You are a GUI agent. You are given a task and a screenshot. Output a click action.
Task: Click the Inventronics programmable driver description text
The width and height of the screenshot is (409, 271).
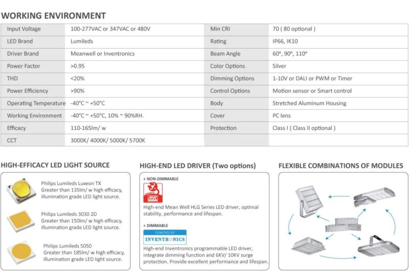coord(206,255)
